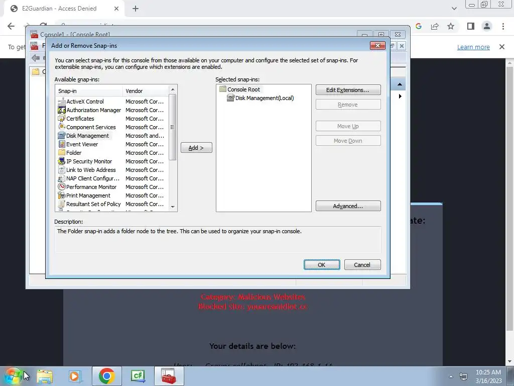Switch to Chrome on the taskbar

tap(106, 376)
